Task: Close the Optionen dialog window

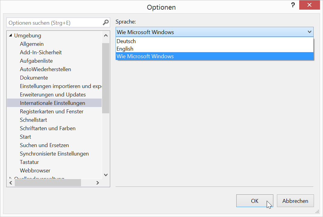Action: click(x=309, y=6)
